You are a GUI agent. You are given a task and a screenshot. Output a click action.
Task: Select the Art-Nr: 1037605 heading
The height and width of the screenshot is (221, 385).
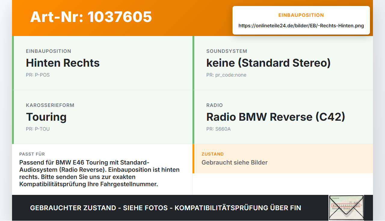tap(91, 17)
